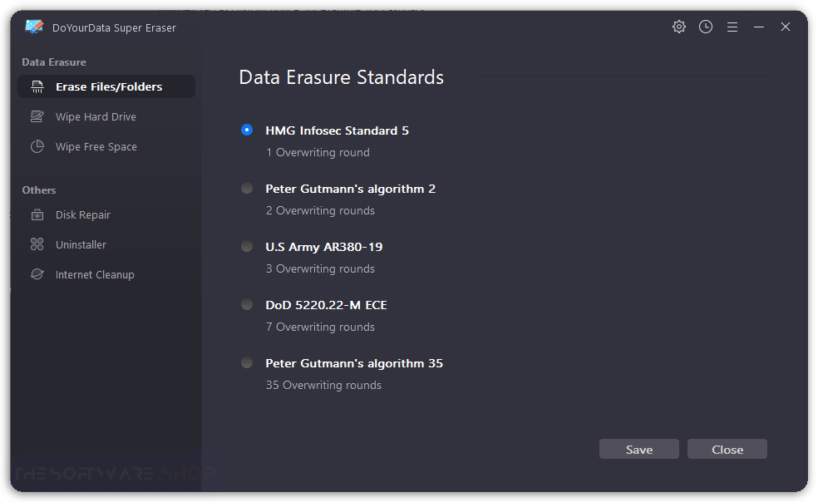The height and width of the screenshot is (502, 818).
Task: Click the Others sidebar header
Action: 38,190
